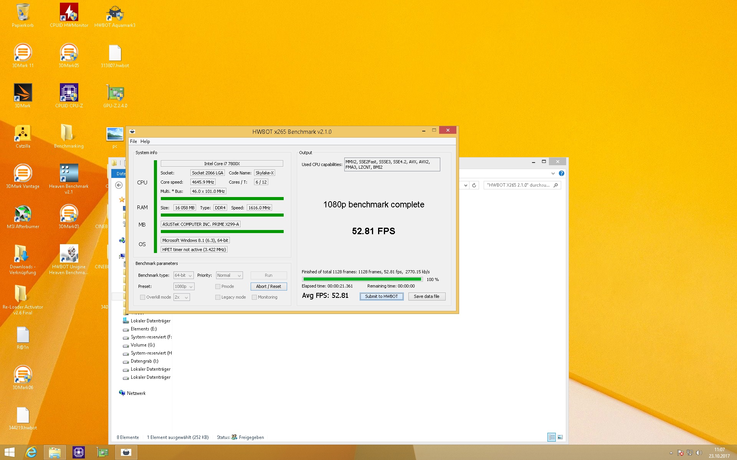Viewport: 737px width, 460px height.
Task: Launch 3DMark Vantage shortcut
Action: (23, 176)
